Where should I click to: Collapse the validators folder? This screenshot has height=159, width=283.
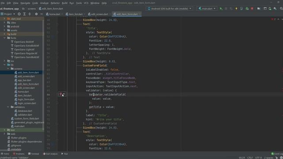point(8,107)
